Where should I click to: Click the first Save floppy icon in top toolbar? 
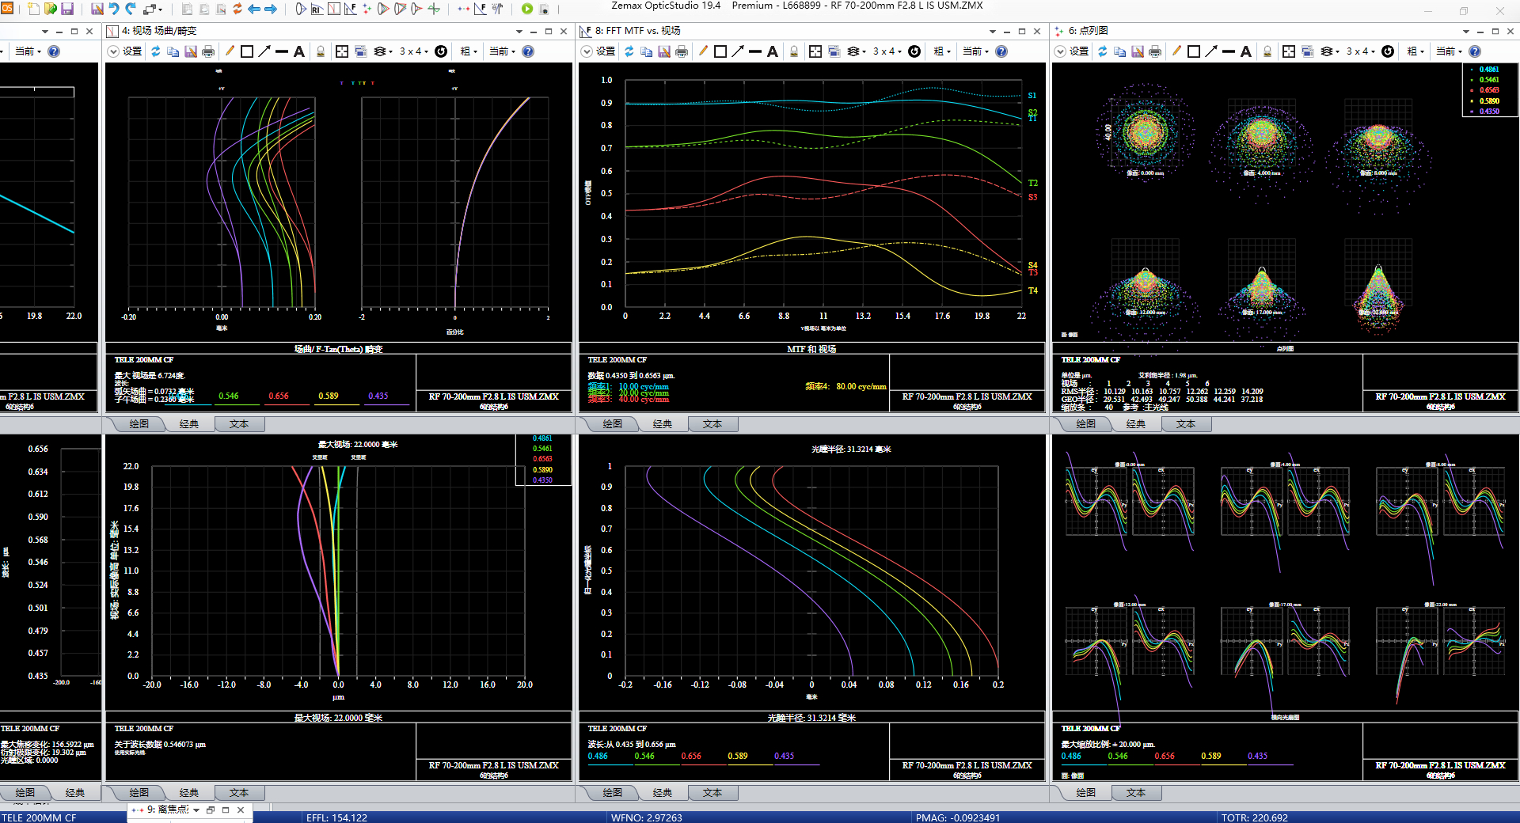coord(67,9)
